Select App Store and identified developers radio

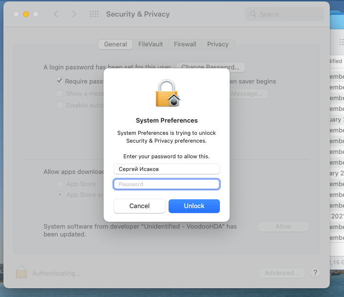60,194
